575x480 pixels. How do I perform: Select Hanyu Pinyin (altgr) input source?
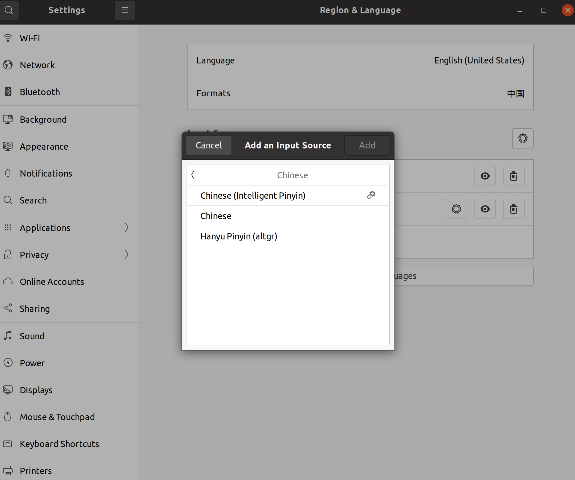click(x=239, y=236)
